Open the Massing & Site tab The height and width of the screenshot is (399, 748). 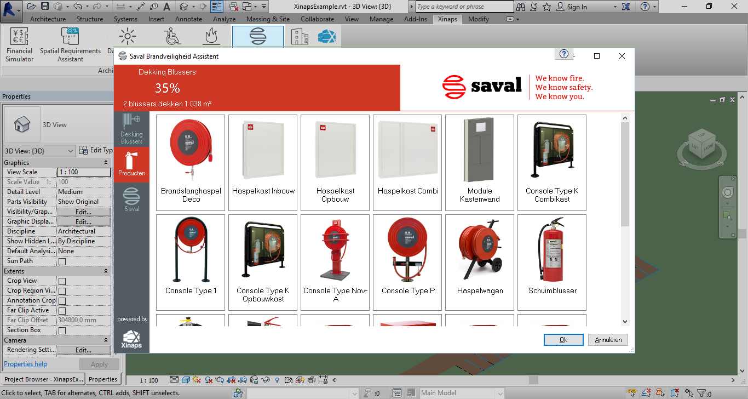pyautogui.click(x=268, y=19)
